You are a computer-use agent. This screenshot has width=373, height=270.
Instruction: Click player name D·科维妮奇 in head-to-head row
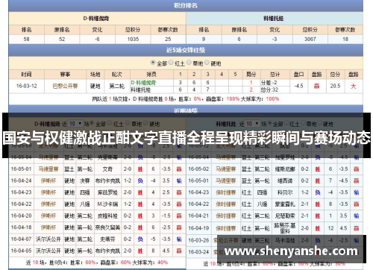click(x=143, y=83)
